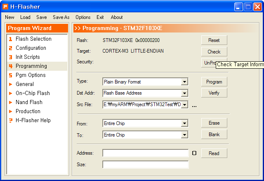The height and width of the screenshot is (181, 264).
Task: Click the UnProtect security button
Action: click(209, 63)
